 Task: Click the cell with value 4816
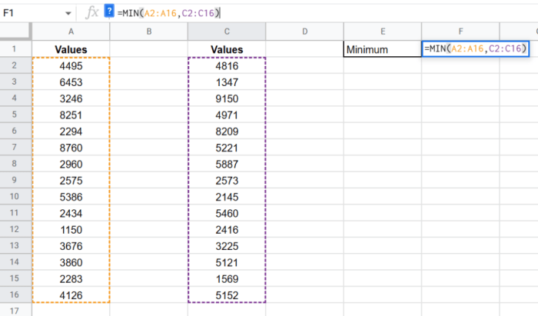click(x=227, y=65)
